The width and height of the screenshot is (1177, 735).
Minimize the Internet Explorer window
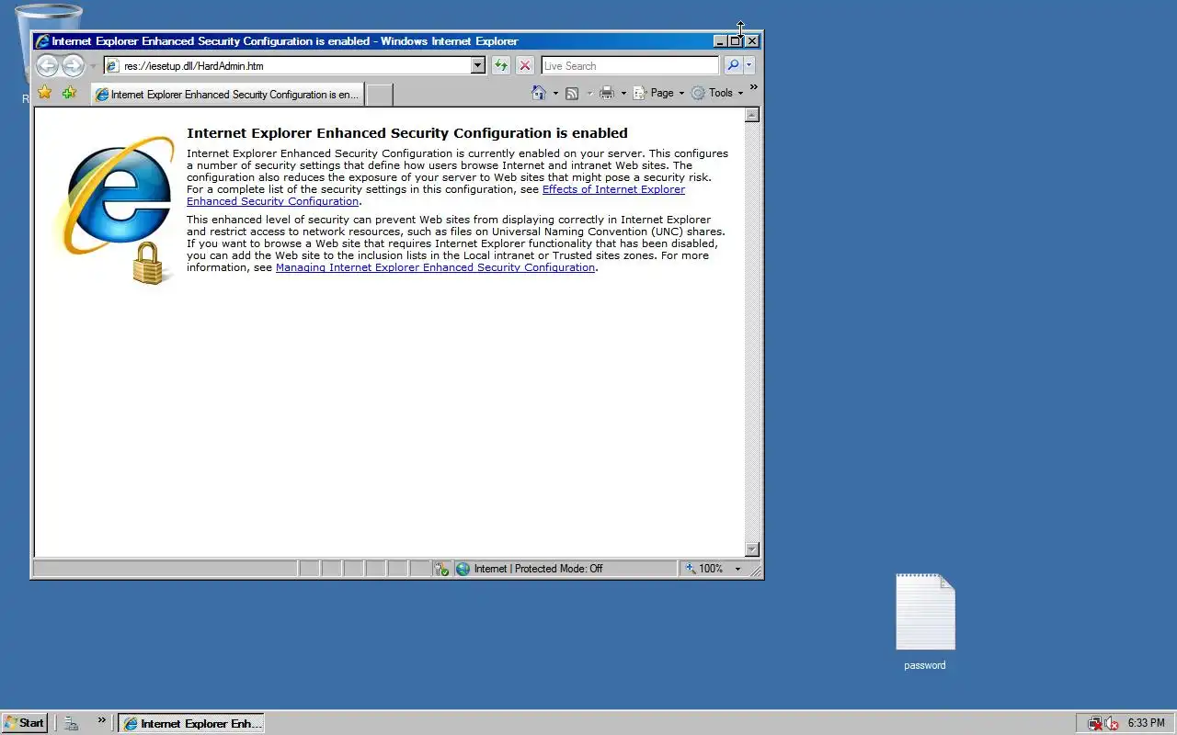click(x=720, y=40)
